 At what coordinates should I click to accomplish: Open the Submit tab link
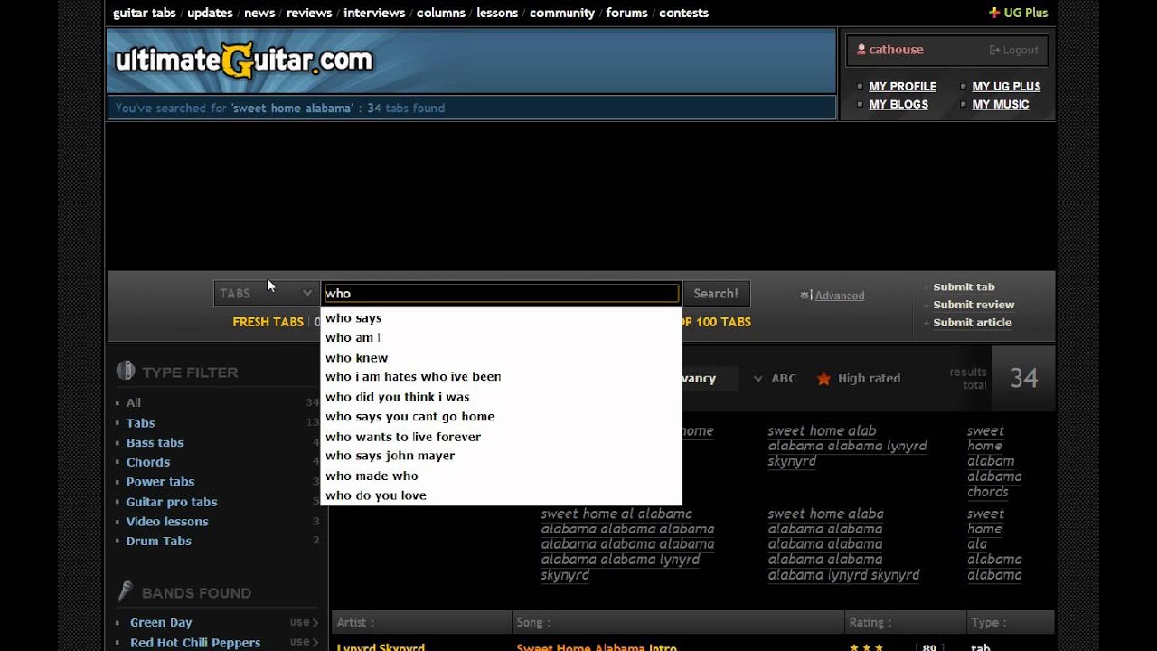pyautogui.click(x=964, y=287)
